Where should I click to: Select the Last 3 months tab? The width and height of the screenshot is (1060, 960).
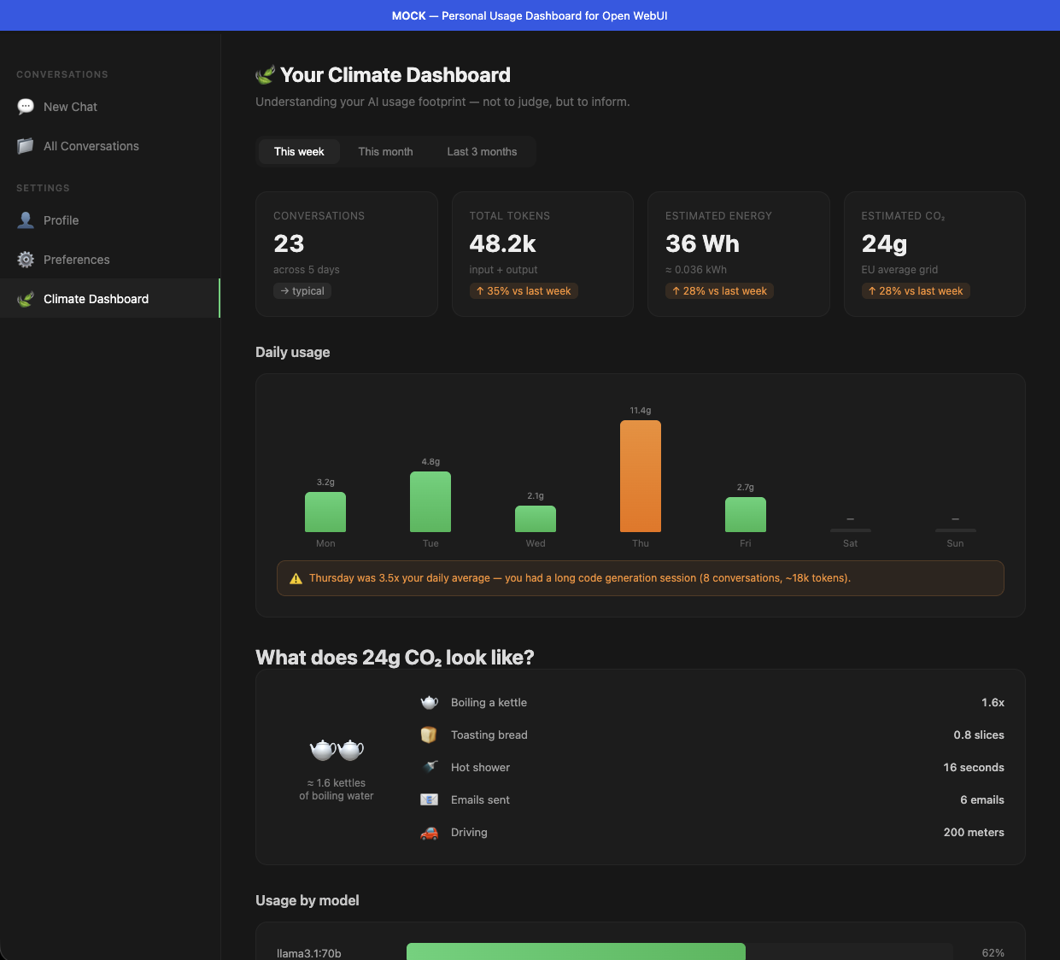tap(481, 151)
